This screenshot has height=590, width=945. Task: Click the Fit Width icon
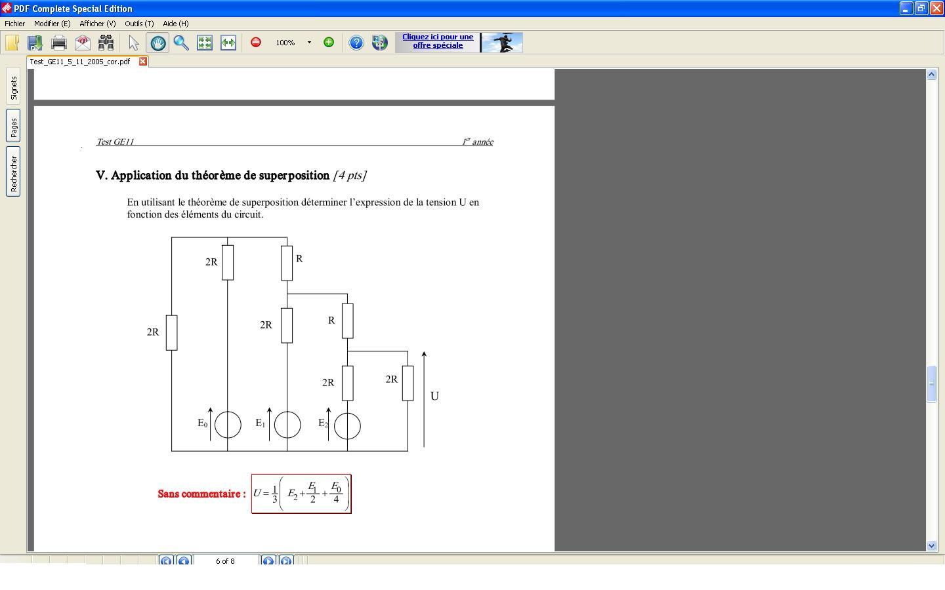pyautogui.click(x=228, y=43)
